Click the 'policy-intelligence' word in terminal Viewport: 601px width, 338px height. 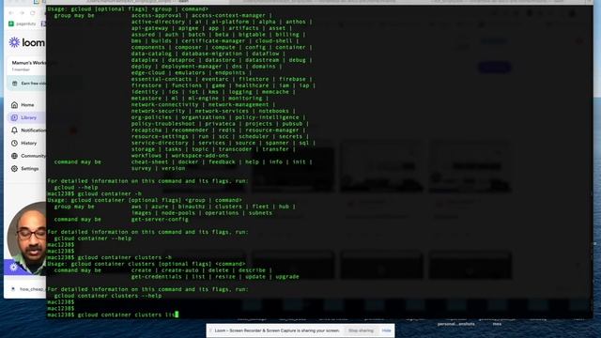[x=267, y=117]
